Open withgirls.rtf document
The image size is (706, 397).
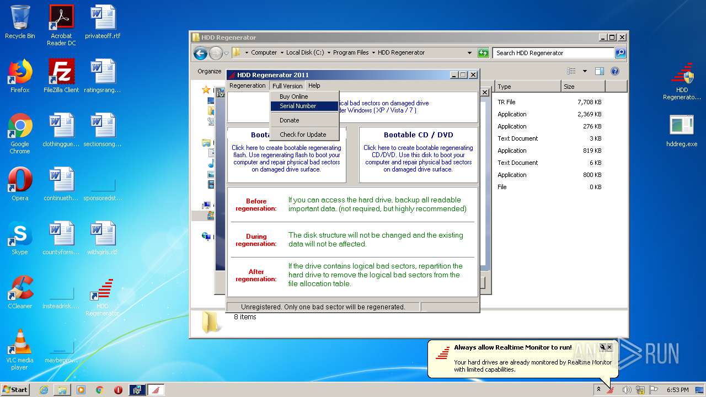(103, 238)
